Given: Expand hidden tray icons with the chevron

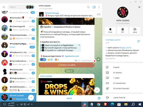Looking at the screenshot, I should pos(32,104).
